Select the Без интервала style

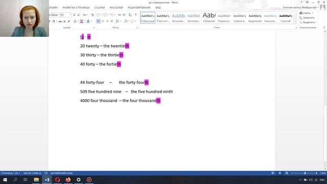163,18
